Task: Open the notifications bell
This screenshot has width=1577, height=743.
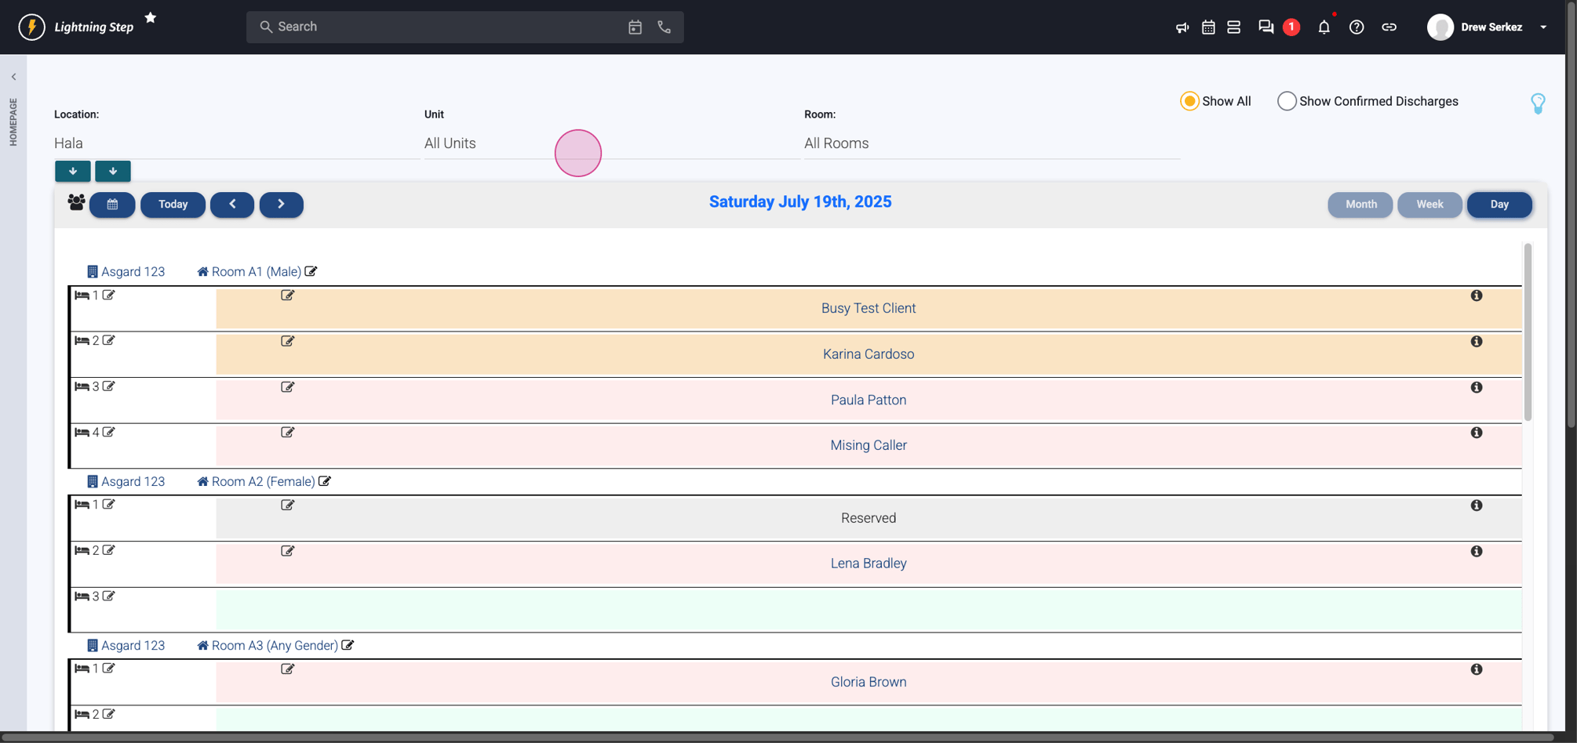Action: coord(1324,27)
